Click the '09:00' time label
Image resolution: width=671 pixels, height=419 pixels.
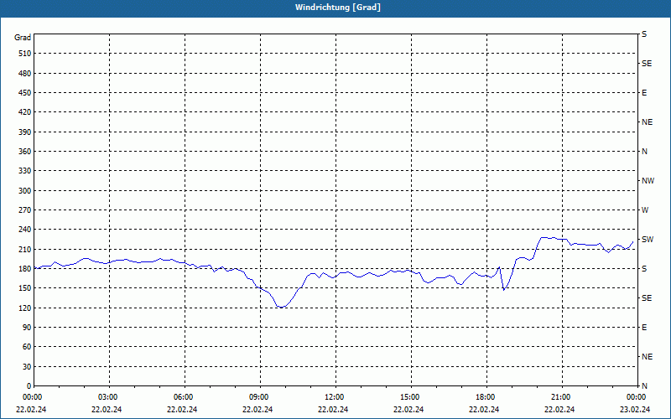(260, 397)
